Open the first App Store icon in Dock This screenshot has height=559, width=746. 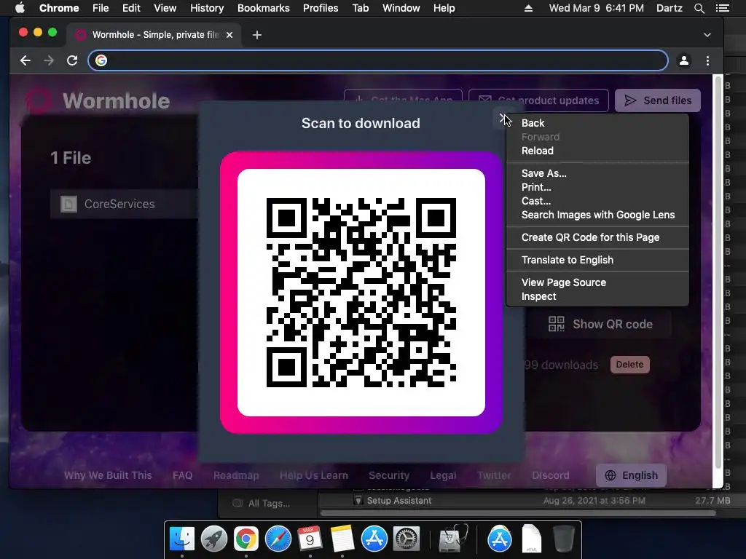374,539
